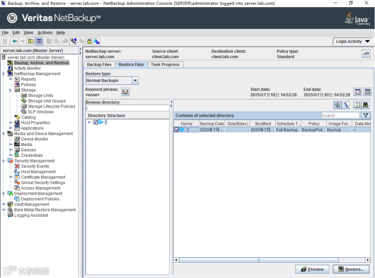
Task: Click the up-one-level folder toolbar icon
Action: [31, 41]
